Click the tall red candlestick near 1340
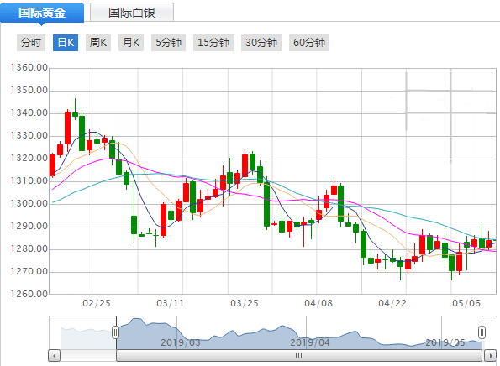This screenshot has width=500, height=366. tap(67, 128)
